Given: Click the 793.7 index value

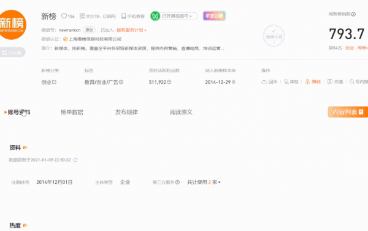Looking at the screenshot, I should click(x=347, y=34).
